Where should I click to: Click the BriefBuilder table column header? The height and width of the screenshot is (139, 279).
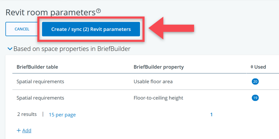click(x=37, y=67)
